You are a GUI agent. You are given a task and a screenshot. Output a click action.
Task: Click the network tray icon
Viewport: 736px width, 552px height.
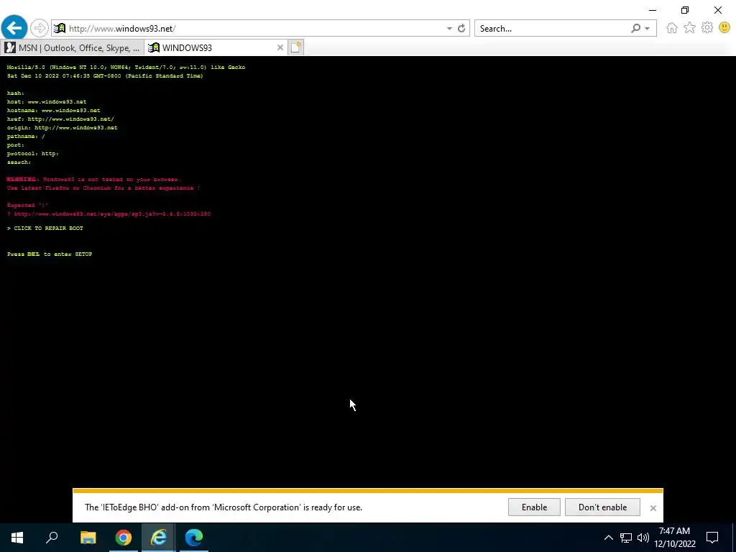click(626, 538)
